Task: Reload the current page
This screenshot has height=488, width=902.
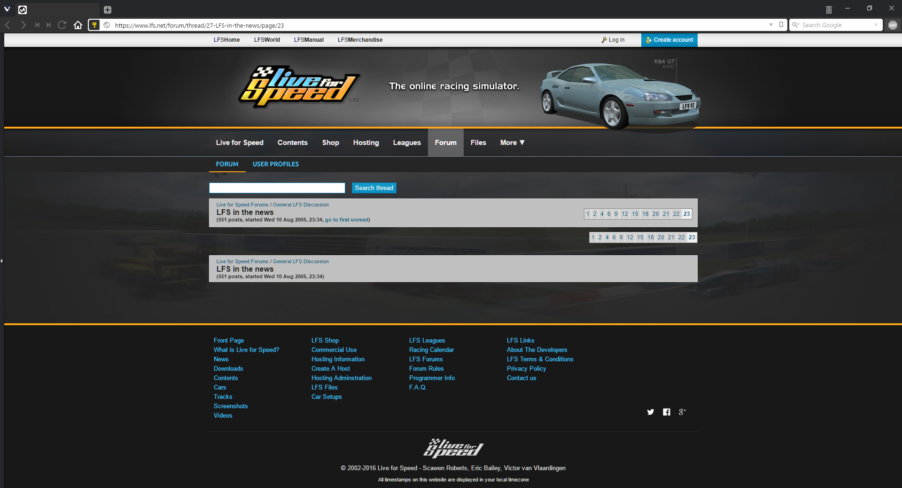Action: coord(62,25)
